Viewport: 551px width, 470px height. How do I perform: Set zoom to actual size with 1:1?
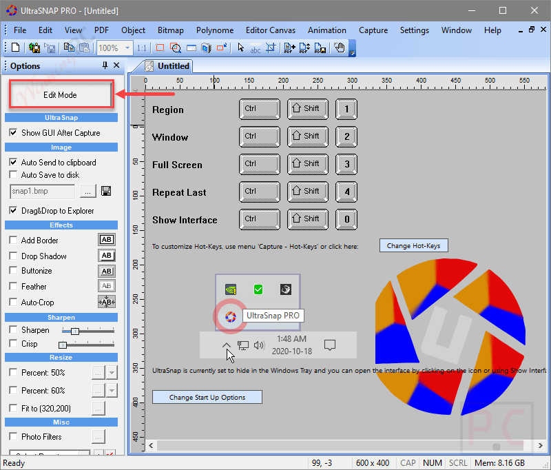point(142,48)
